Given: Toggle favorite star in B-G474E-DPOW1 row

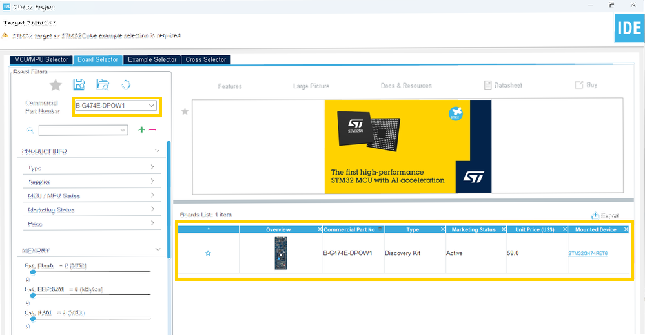Looking at the screenshot, I should pos(208,253).
